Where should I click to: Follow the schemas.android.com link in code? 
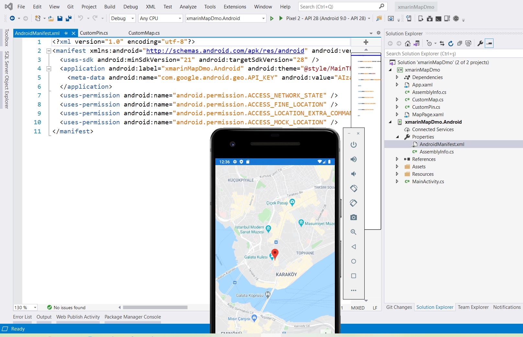coord(225,51)
